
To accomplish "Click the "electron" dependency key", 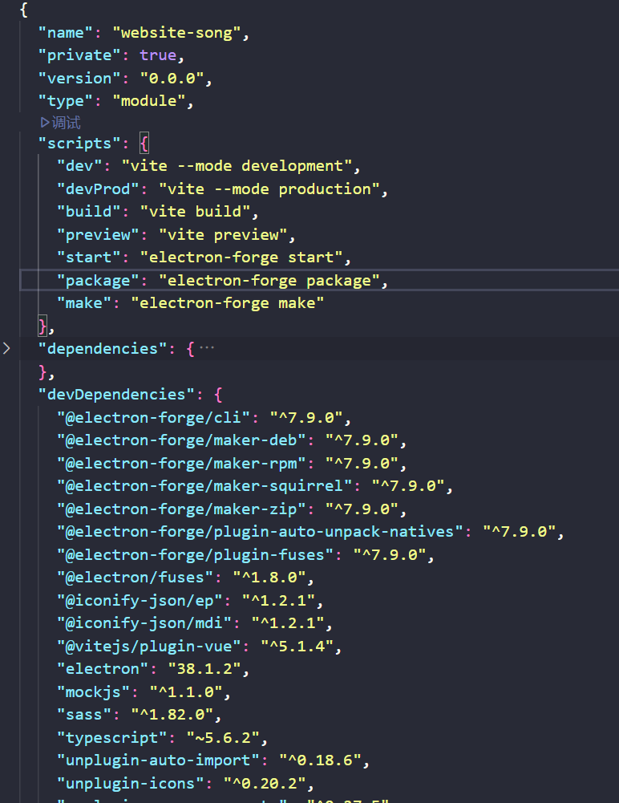I will pos(103,669).
